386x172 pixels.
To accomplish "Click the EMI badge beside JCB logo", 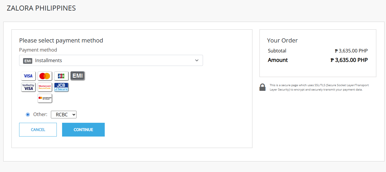I will pyautogui.click(x=78, y=76).
